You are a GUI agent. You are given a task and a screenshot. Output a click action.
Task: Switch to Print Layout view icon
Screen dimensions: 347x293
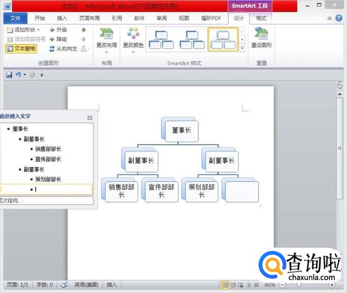[225, 285]
